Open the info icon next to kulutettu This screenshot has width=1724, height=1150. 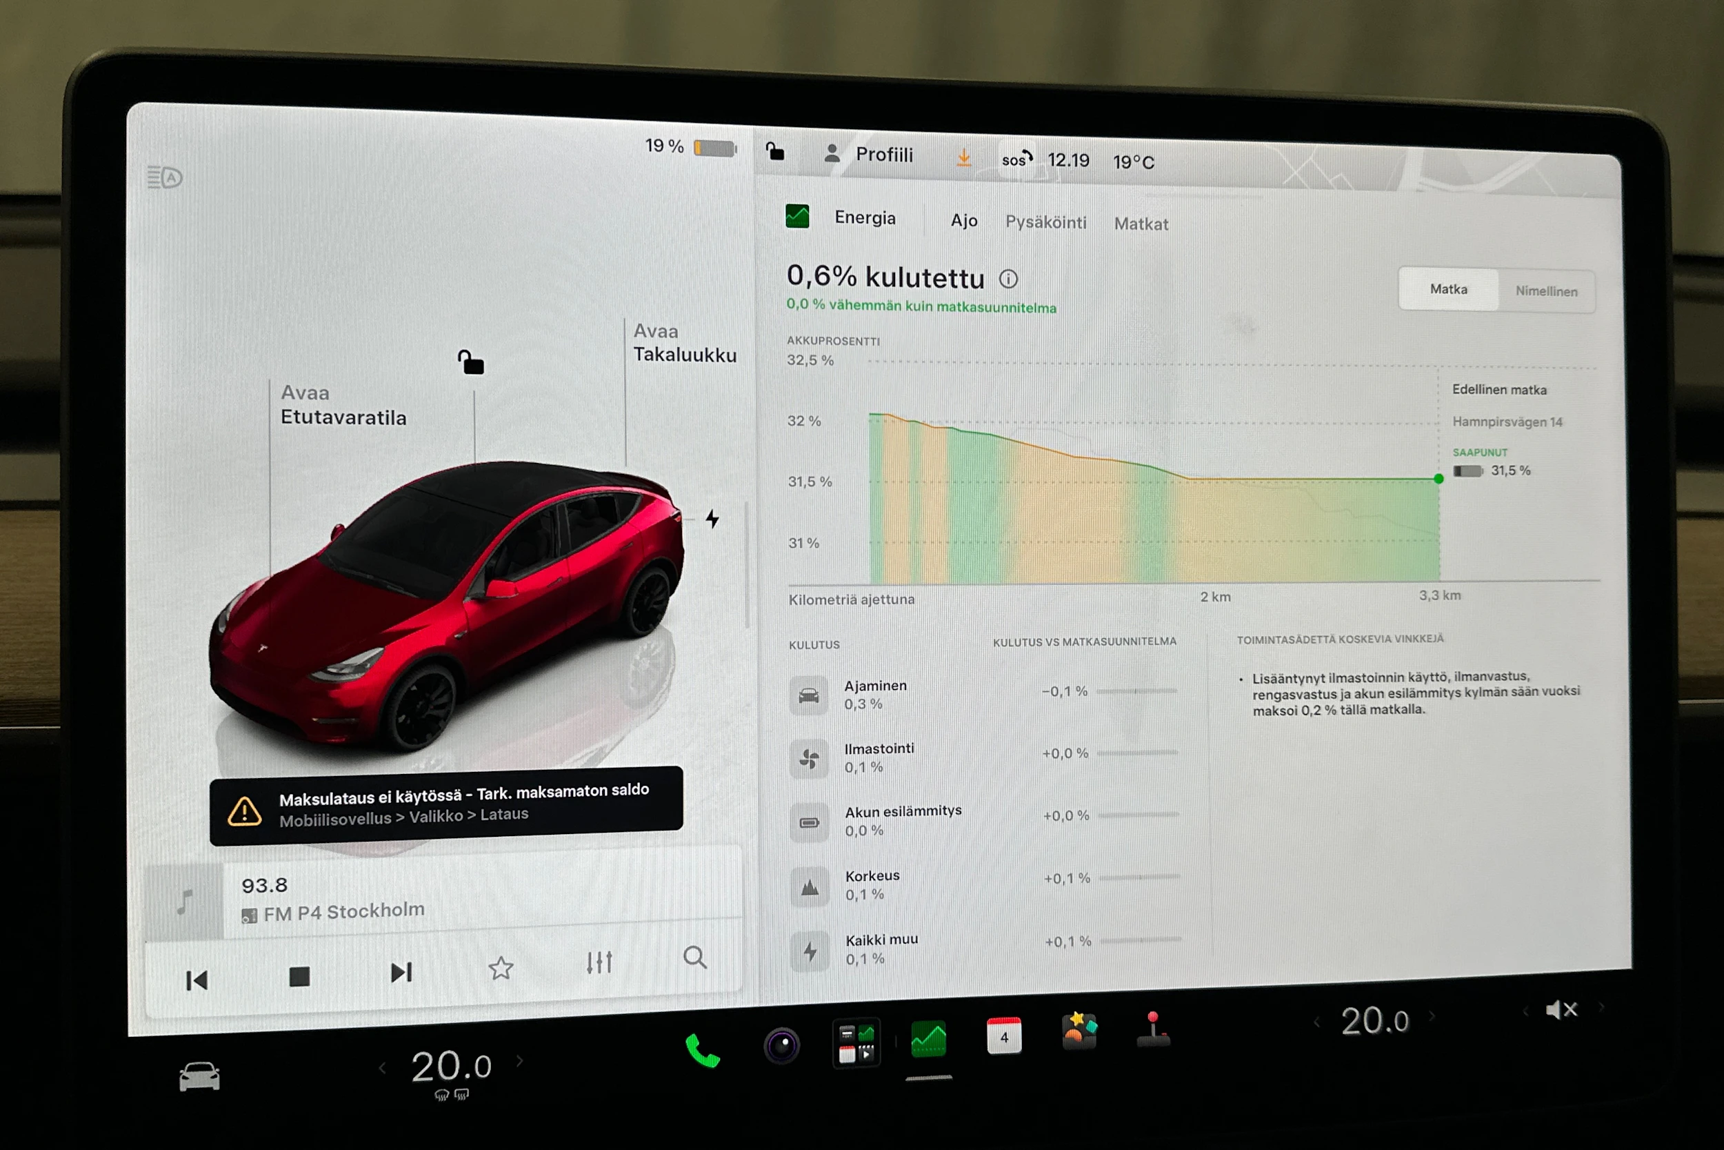click(x=1009, y=279)
